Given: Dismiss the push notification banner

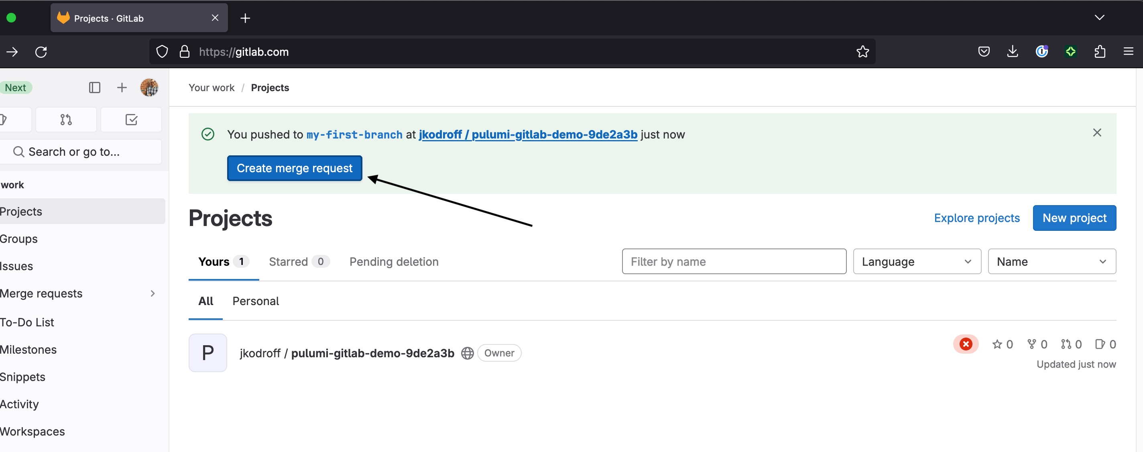Looking at the screenshot, I should point(1097,132).
